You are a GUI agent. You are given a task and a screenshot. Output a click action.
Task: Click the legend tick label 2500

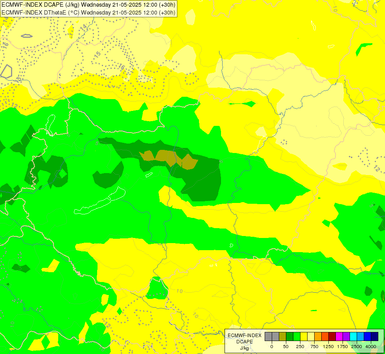point(357,347)
